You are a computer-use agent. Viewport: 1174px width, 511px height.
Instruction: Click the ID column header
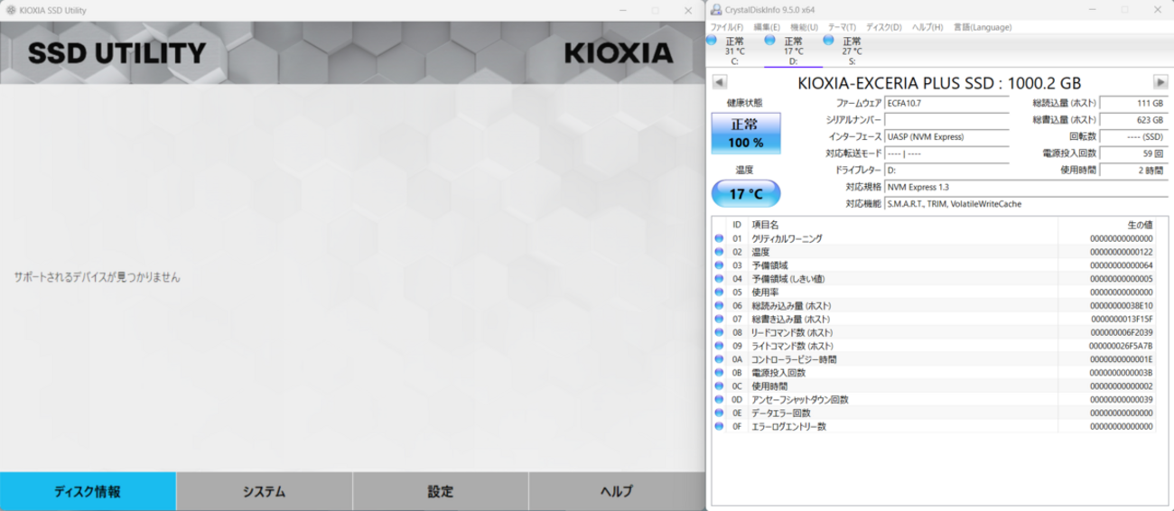[737, 224]
